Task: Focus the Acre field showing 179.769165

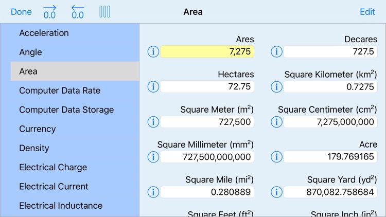Action: 330,157
